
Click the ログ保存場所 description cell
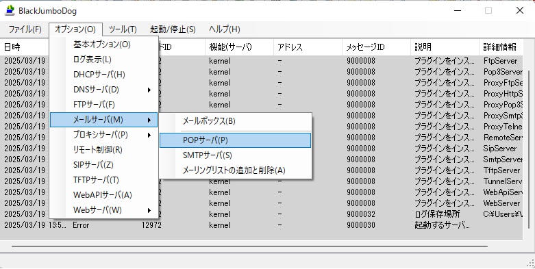(x=438, y=214)
